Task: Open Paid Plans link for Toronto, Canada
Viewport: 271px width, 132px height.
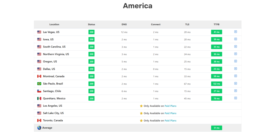Action: pos(170,121)
